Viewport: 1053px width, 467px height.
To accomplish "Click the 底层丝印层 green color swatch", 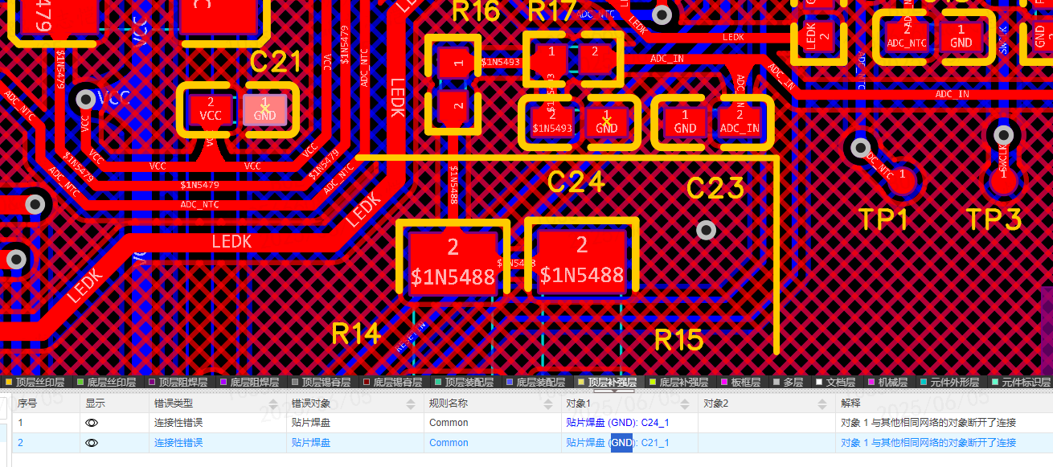I will 80,383.
